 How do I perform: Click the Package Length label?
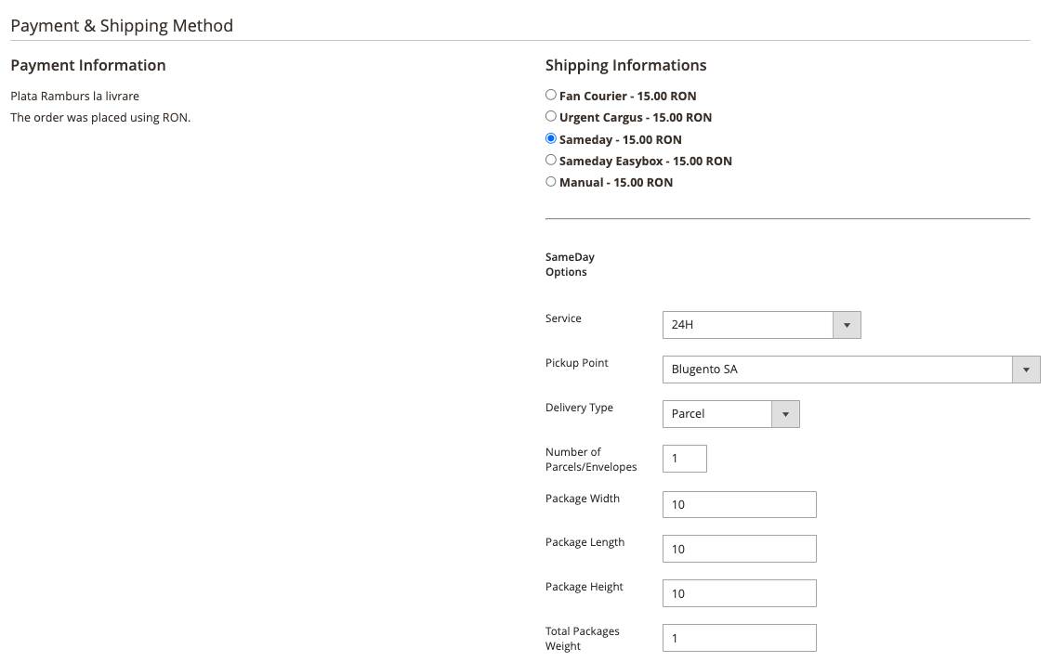coord(585,542)
